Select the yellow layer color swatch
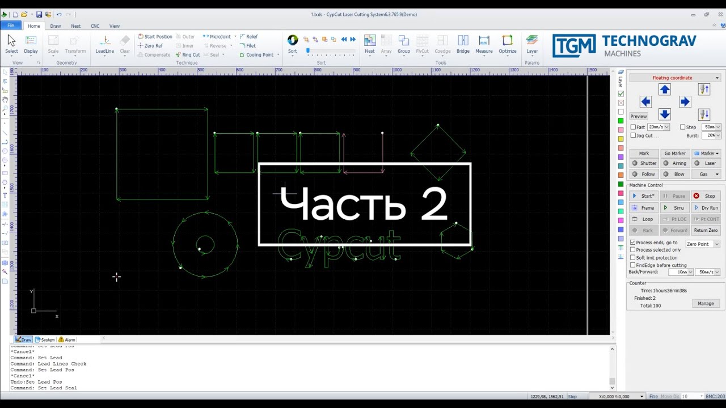 click(621, 139)
